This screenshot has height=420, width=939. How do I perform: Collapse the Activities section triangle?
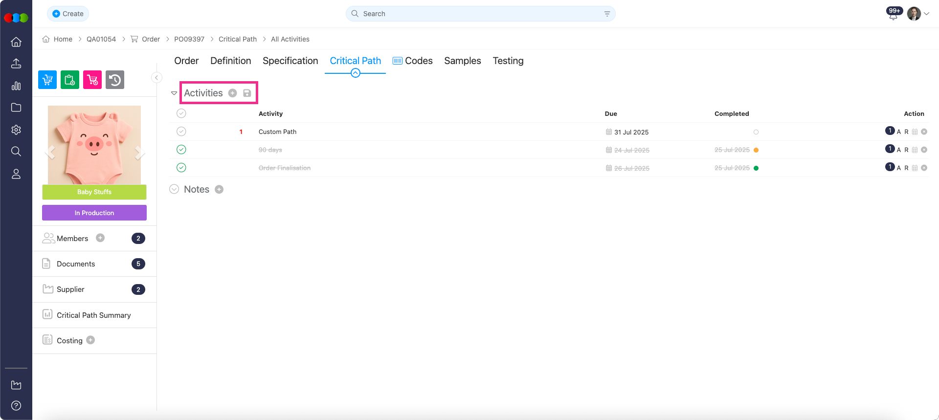174,93
